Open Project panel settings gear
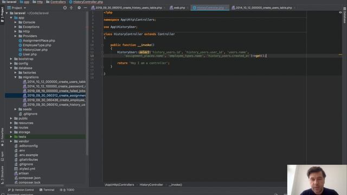Screen dimensions: 347x195 [79, 8]
